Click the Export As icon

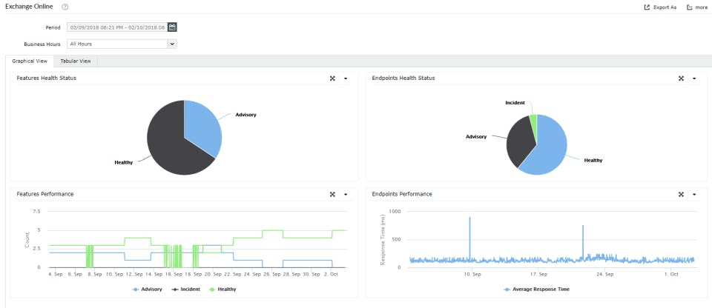coord(647,7)
